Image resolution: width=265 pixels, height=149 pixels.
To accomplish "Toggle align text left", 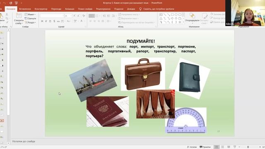I will click(91, 21).
